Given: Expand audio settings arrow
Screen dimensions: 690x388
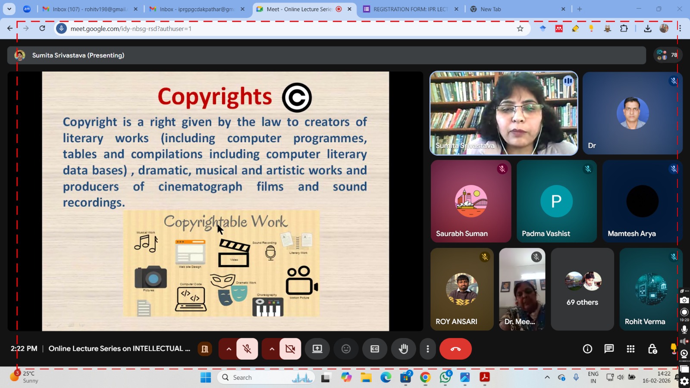Looking at the screenshot, I should (229, 349).
